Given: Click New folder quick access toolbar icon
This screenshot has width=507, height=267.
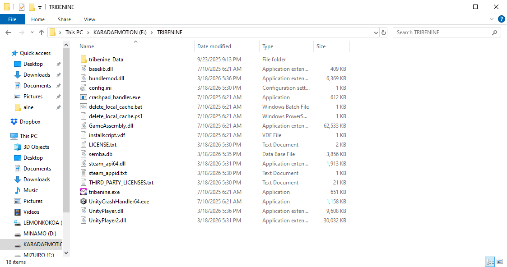Looking at the screenshot, I should (x=32, y=7).
